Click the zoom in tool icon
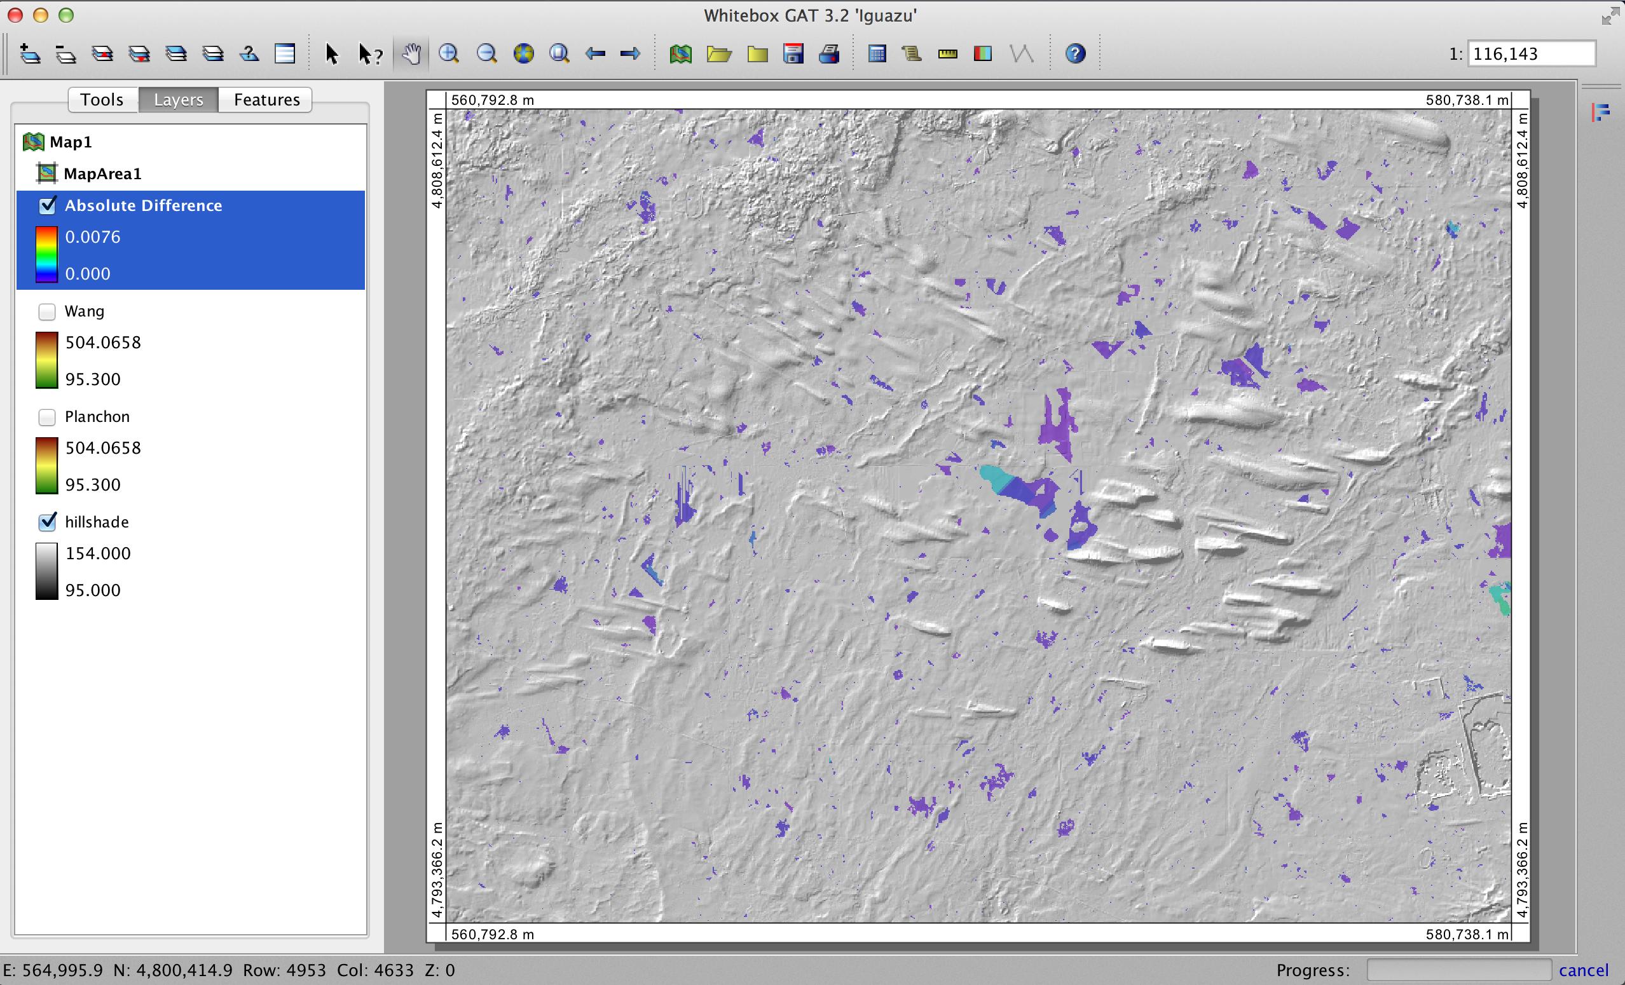 tap(451, 53)
